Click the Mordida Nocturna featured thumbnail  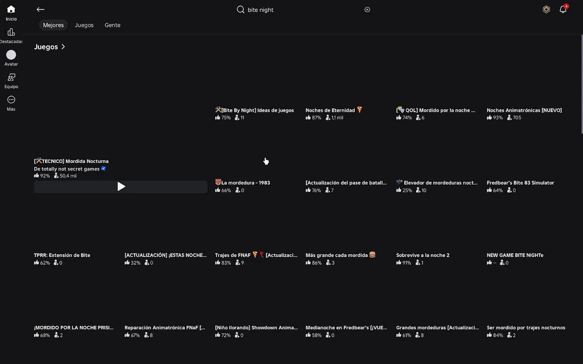[120, 106]
